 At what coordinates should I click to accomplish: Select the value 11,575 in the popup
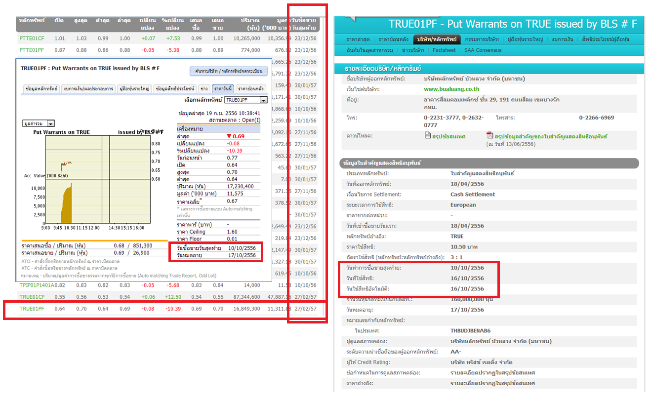(235, 194)
